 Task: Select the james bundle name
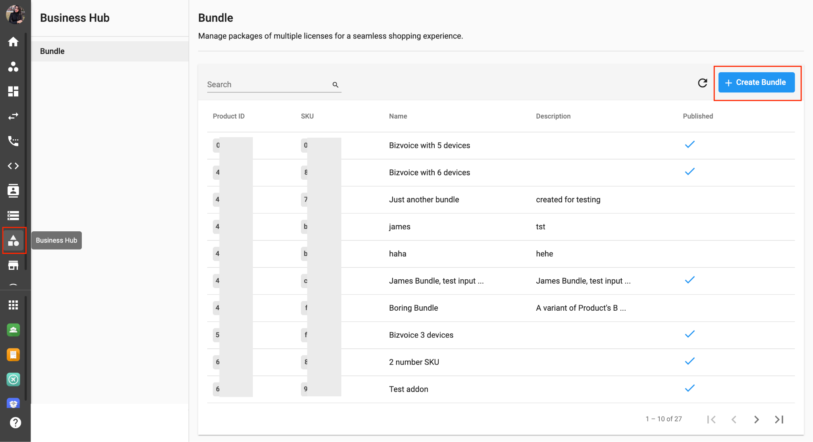tap(399, 227)
